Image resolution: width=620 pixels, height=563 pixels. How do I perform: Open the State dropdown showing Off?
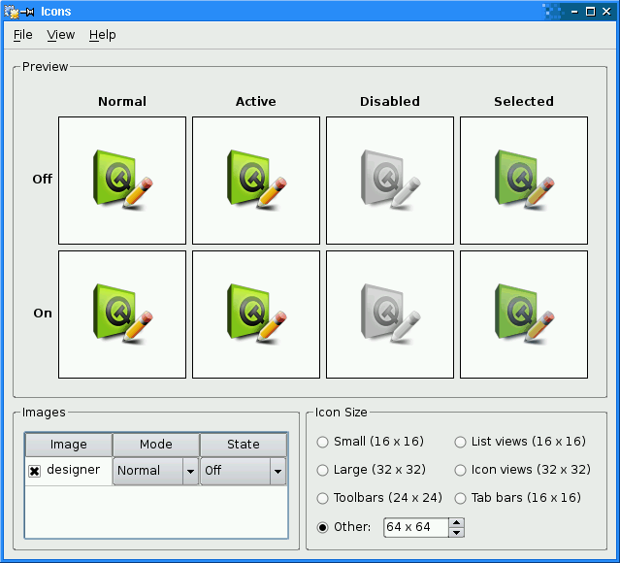[244, 471]
